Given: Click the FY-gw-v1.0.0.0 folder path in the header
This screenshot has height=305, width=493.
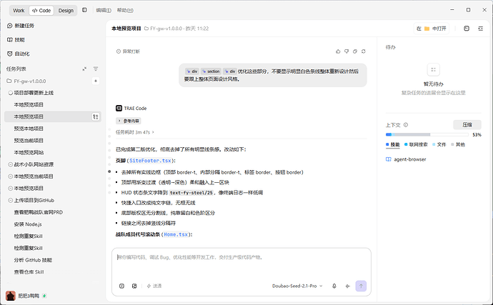Looking at the screenshot, I should click(163, 29).
